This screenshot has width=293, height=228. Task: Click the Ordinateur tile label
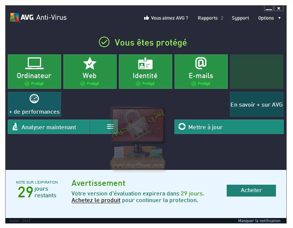click(34, 76)
